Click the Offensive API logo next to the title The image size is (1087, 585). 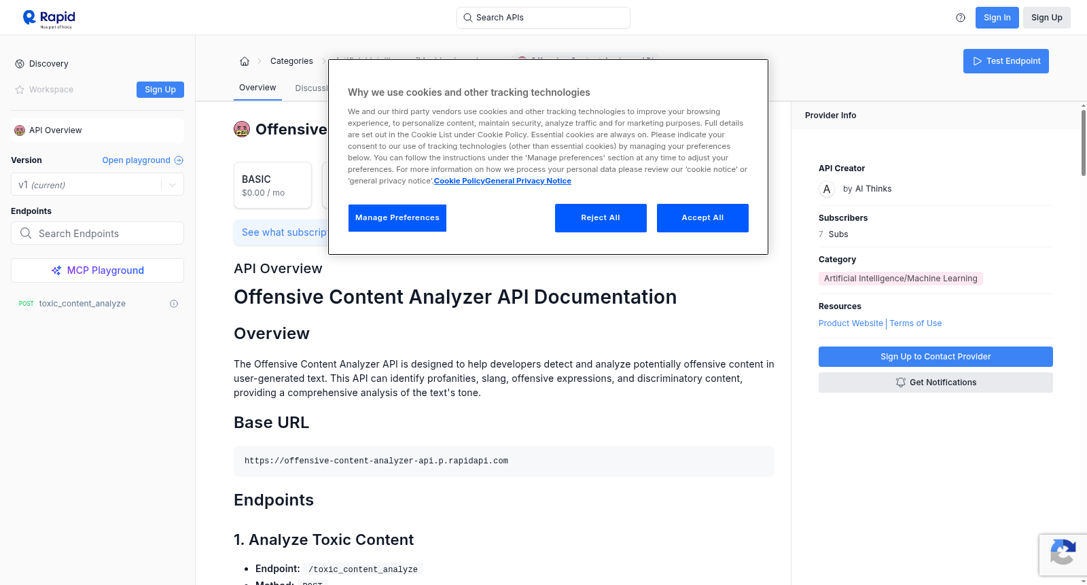point(242,129)
